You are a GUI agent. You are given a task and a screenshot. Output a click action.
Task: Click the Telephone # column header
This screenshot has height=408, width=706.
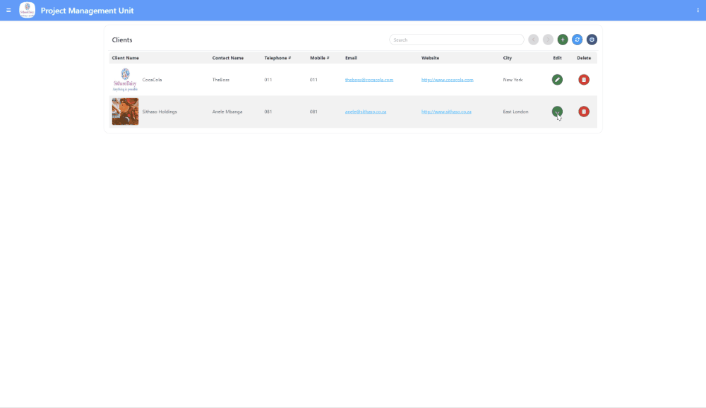click(277, 58)
